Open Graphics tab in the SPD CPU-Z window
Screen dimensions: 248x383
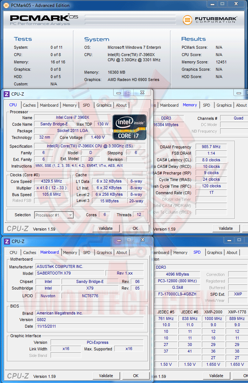coord(215,252)
